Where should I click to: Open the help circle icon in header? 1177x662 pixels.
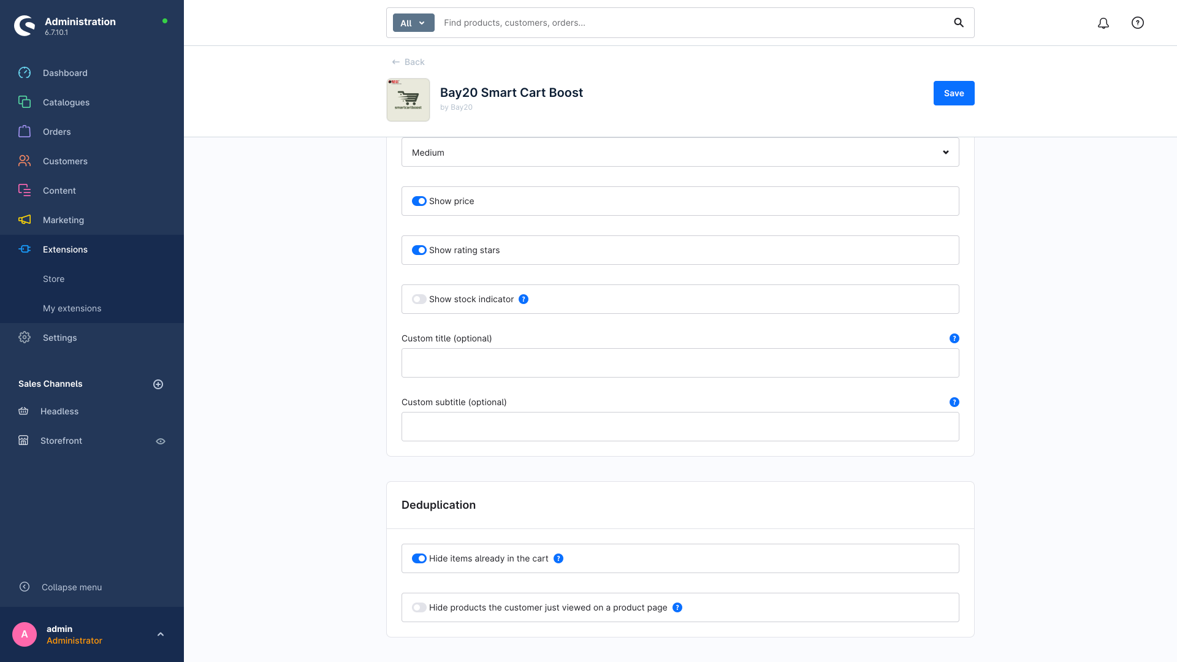[1138, 23]
